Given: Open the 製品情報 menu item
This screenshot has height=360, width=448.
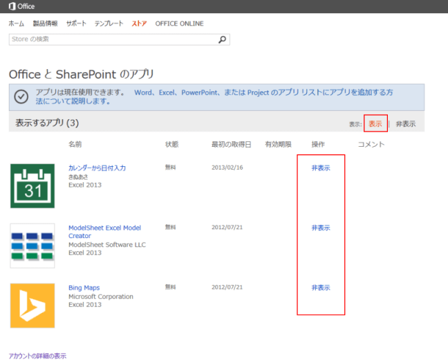Looking at the screenshot, I should 46,24.
